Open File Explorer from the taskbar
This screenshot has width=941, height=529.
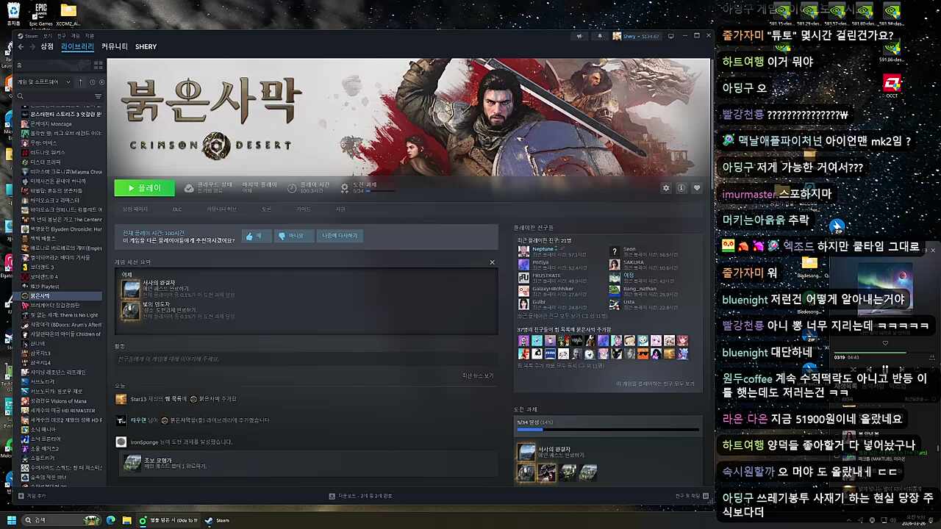[x=126, y=520]
